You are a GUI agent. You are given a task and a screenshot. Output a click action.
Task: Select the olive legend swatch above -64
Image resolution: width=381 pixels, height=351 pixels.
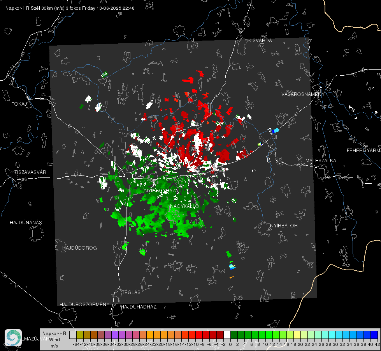click(80, 335)
